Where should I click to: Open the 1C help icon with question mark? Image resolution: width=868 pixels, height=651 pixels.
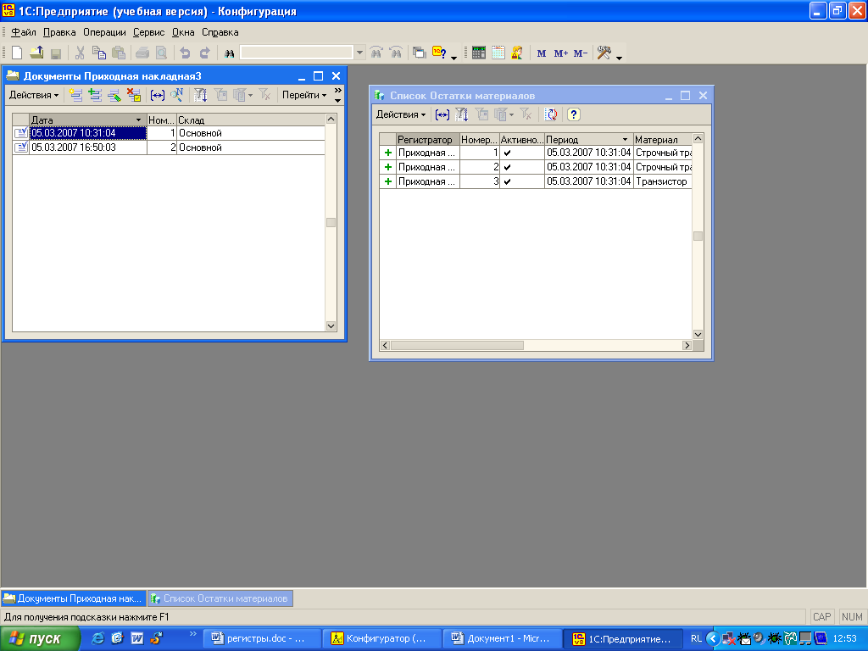[439, 53]
